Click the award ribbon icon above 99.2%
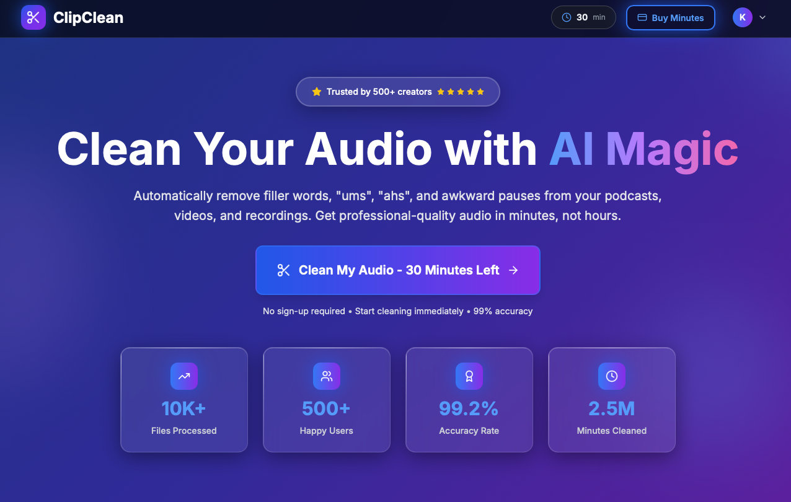The width and height of the screenshot is (791, 502). tap(469, 376)
